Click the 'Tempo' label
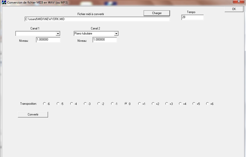The height and width of the screenshot is (157, 246). 191,12
